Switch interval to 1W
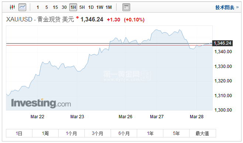 (100, 7)
